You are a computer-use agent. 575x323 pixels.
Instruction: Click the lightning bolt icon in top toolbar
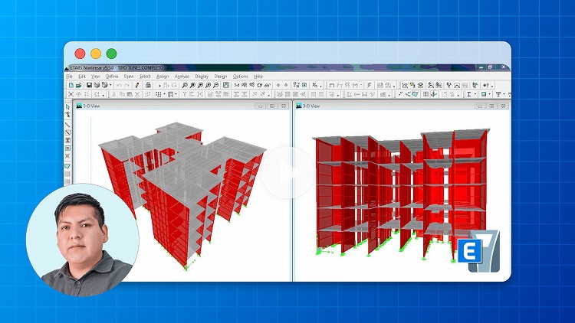369,85
